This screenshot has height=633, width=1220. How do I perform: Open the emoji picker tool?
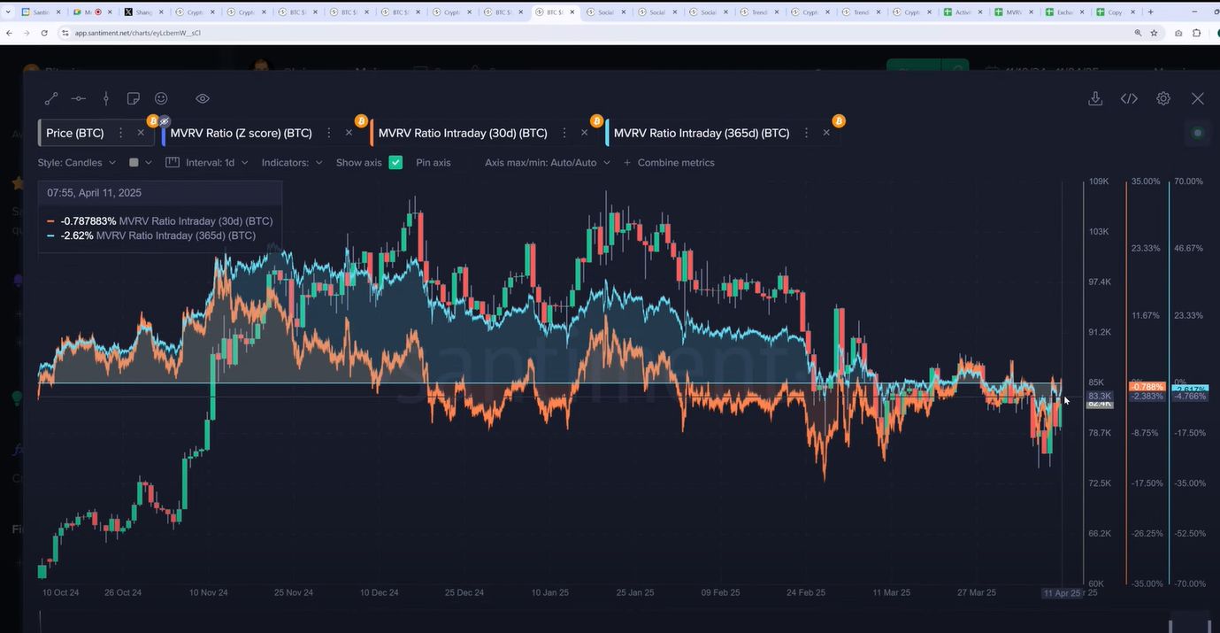point(161,99)
